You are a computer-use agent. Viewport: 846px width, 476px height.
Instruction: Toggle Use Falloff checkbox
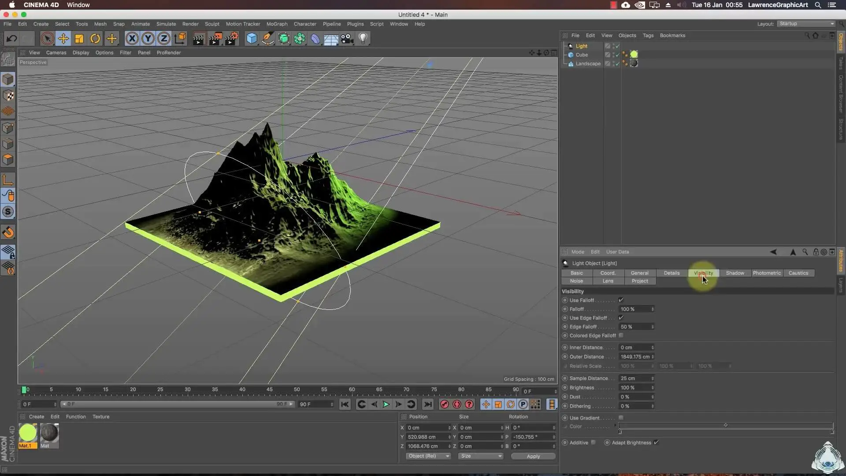click(621, 300)
